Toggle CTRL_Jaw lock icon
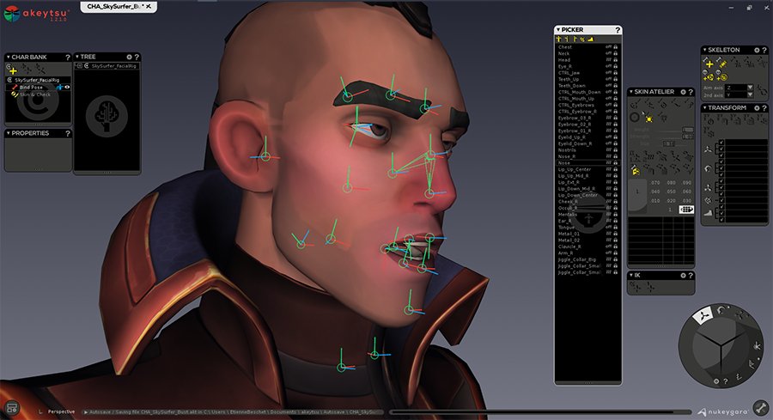The width and height of the screenshot is (773, 420). 615,72
